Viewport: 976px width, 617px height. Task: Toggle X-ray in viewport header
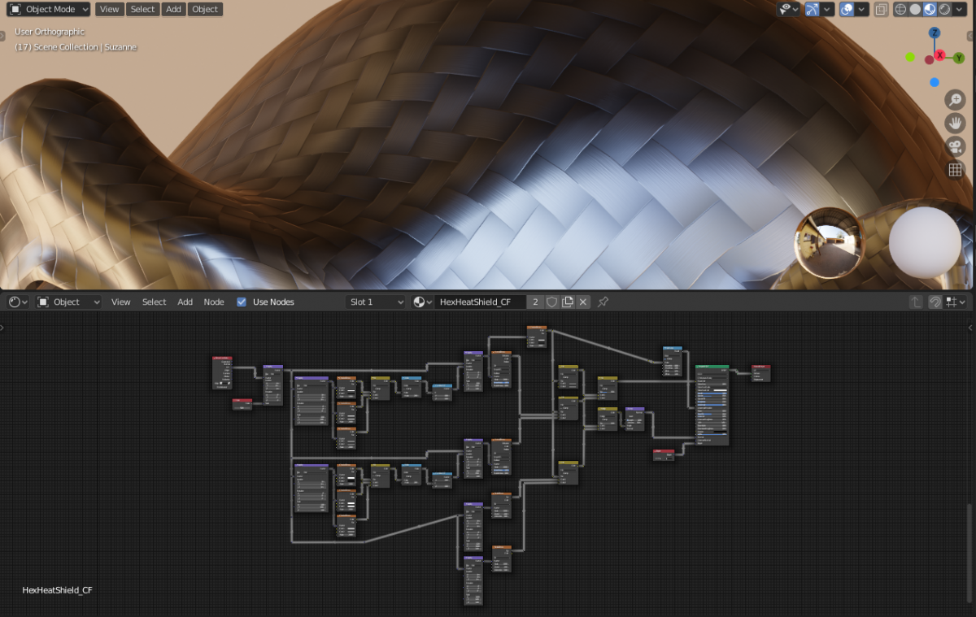pos(881,10)
